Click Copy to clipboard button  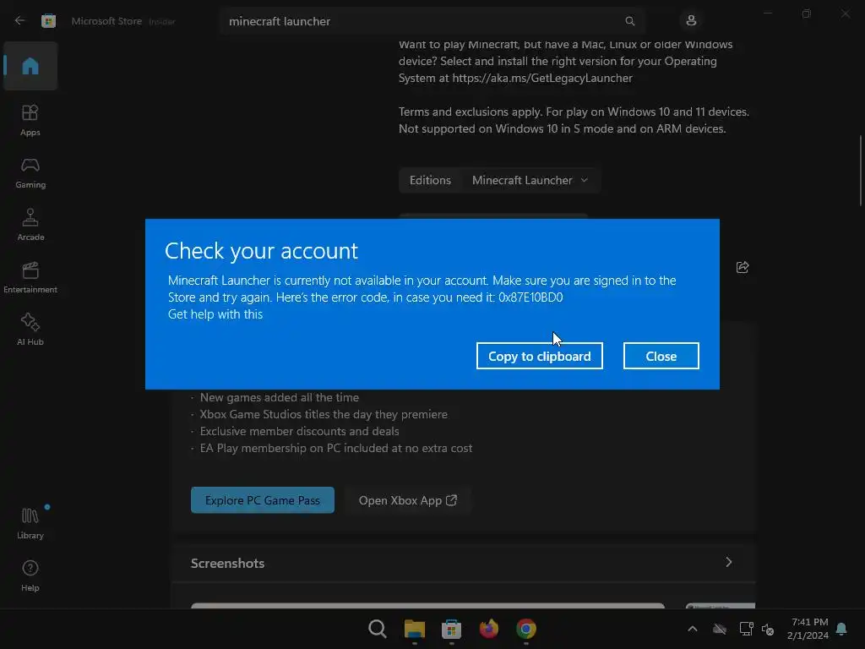coord(540,356)
